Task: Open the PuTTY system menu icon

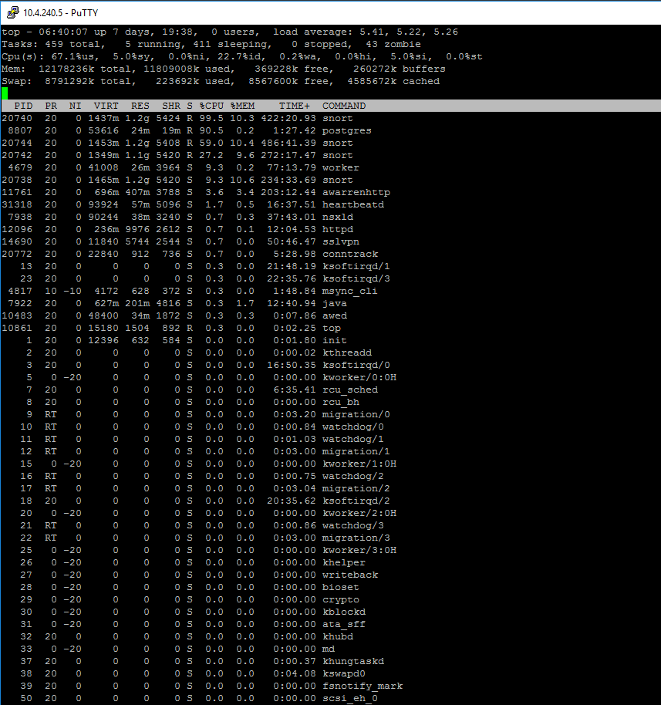Action: 12,12
